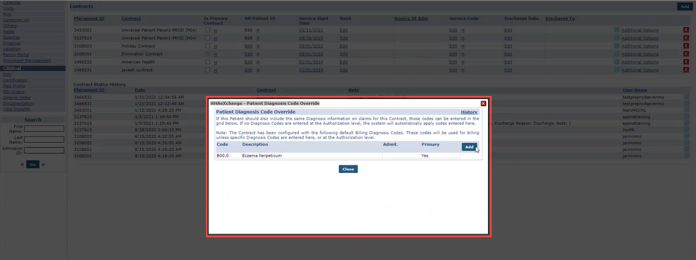Viewport: 696px width, 260px height.
Task: Click the Admission ID search field
Action: pos(44,150)
